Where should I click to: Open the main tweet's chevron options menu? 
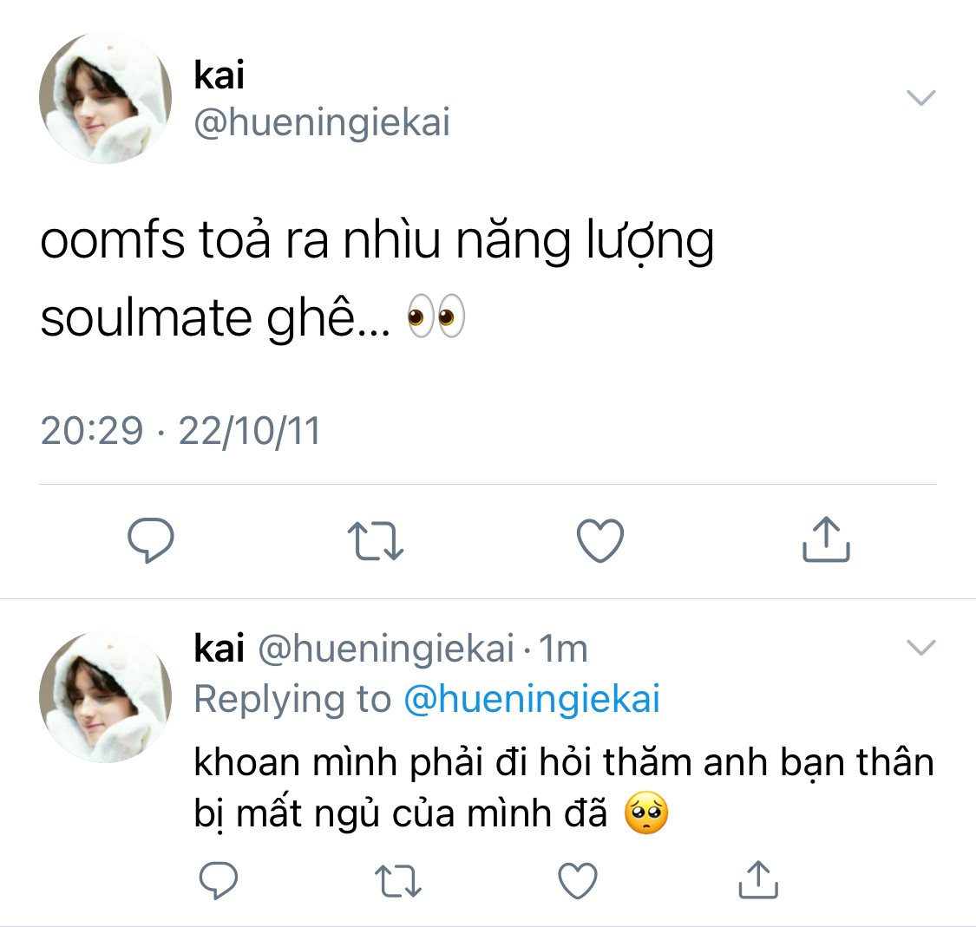(920, 97)
